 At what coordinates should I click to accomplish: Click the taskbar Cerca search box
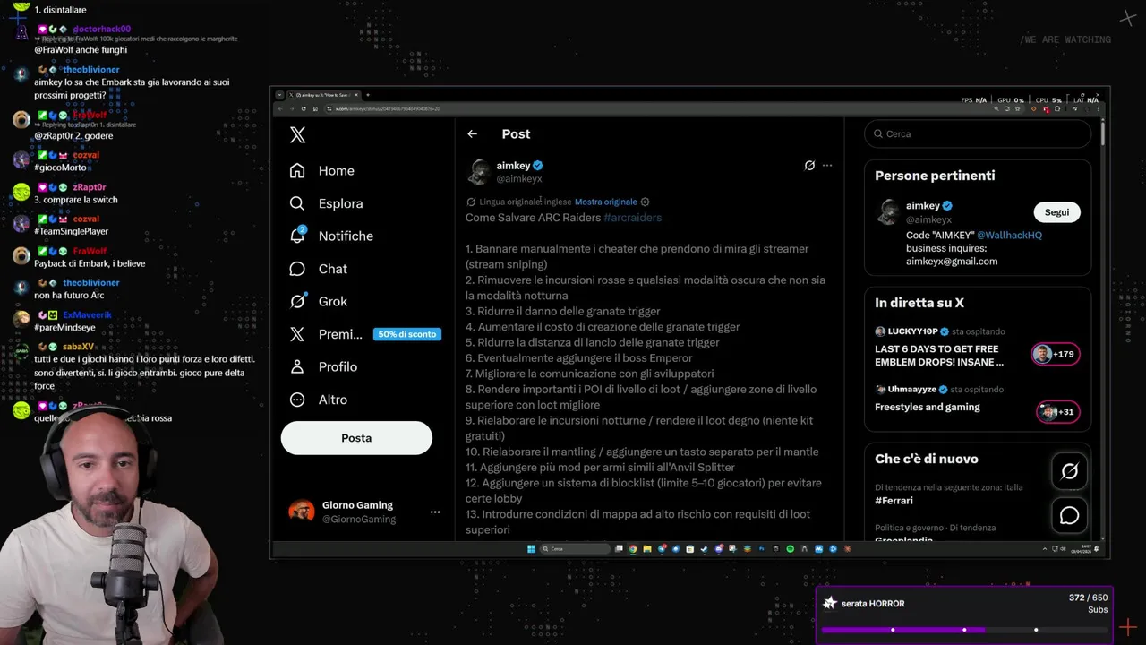click(x=575, y=549)
